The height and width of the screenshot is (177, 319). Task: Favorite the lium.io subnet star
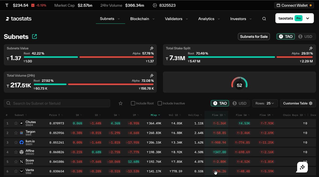point(16,143)
